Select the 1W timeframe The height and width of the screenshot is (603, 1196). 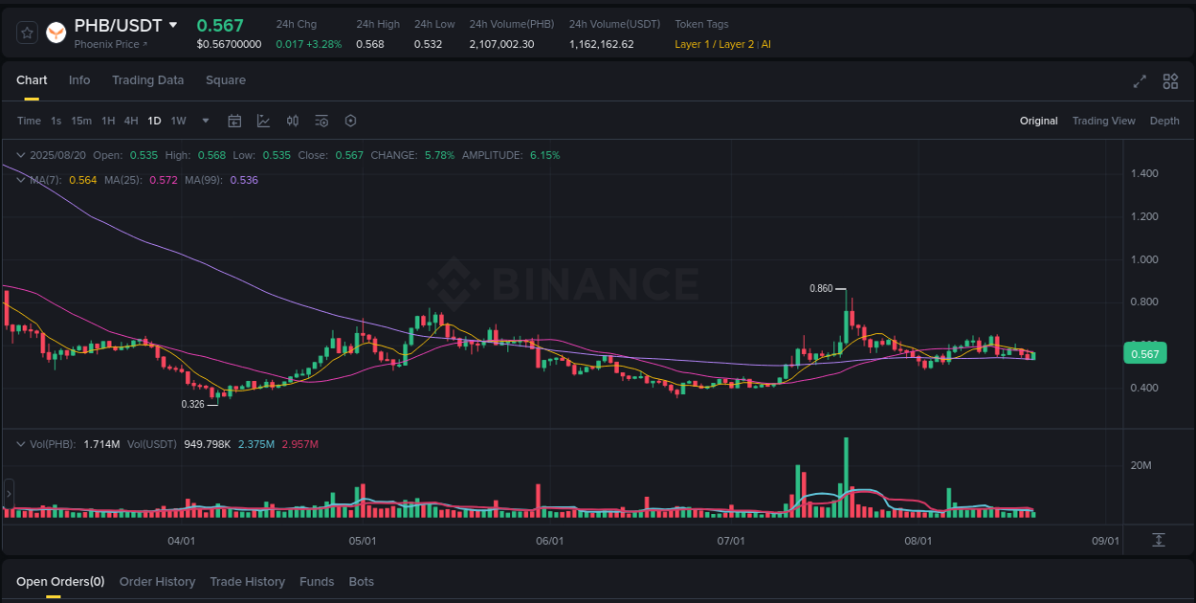click(x=178, y=121)
